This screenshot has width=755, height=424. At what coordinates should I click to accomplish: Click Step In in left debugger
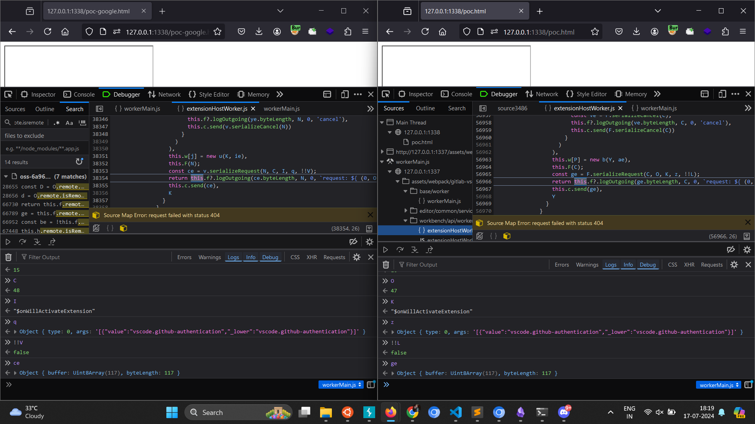point(37,242)
